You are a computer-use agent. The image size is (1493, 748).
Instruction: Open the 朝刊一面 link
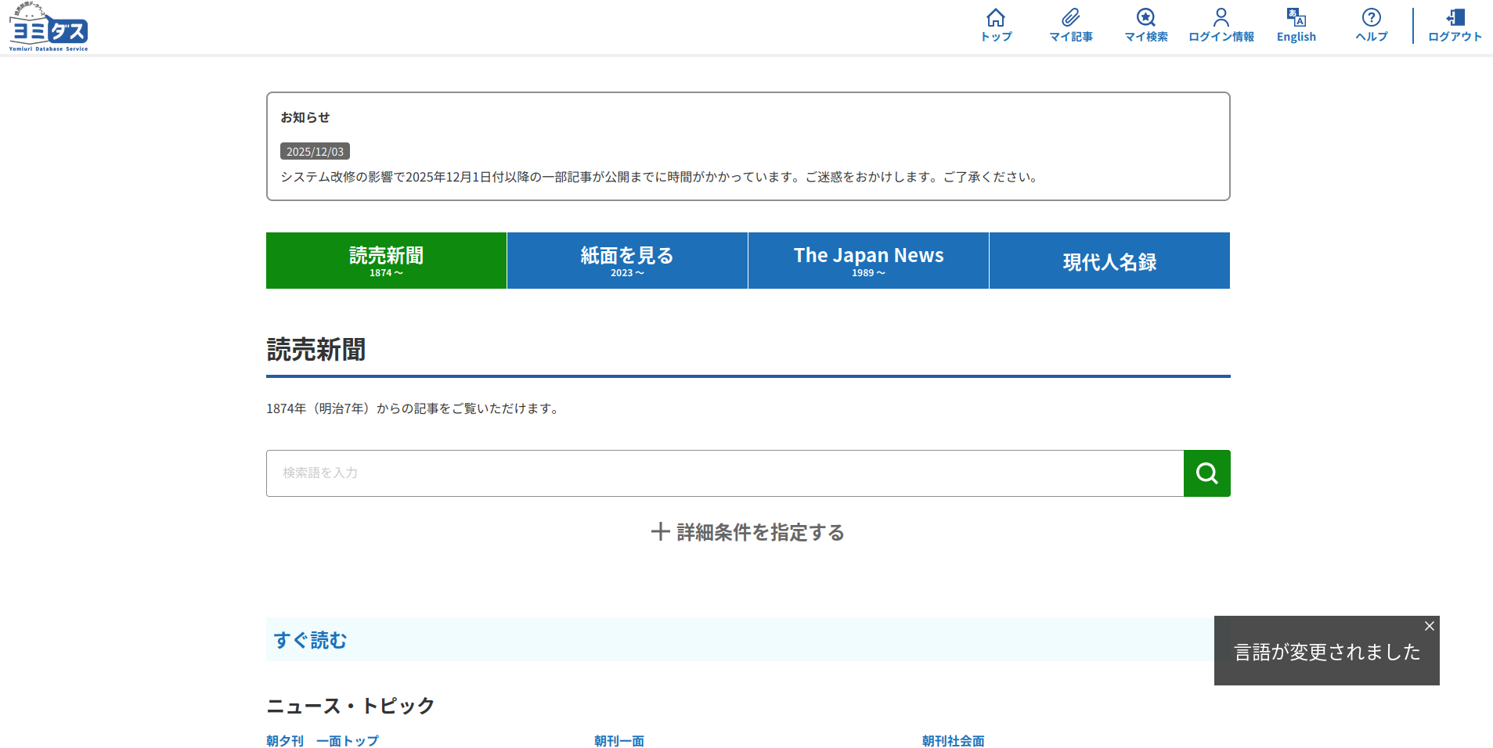[x=619, y=740]
